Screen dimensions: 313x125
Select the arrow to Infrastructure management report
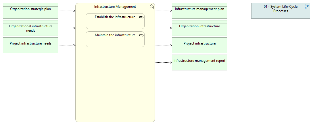tap(163, 63)
